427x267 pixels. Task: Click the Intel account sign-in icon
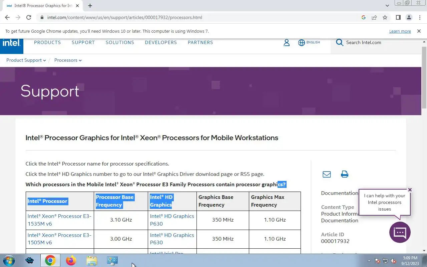[x=286, y=42]
